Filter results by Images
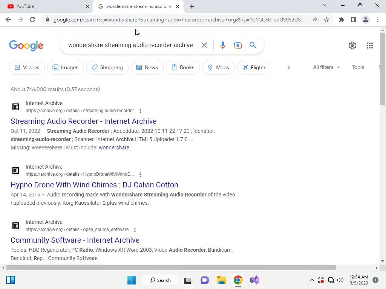This screenshot has height=289, width=386. point(65,67)
